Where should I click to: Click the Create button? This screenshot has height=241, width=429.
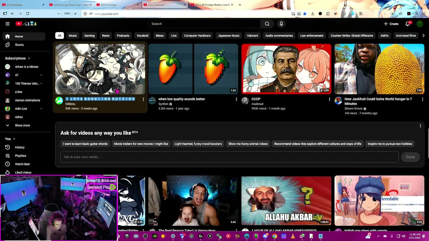pos(391,24)
